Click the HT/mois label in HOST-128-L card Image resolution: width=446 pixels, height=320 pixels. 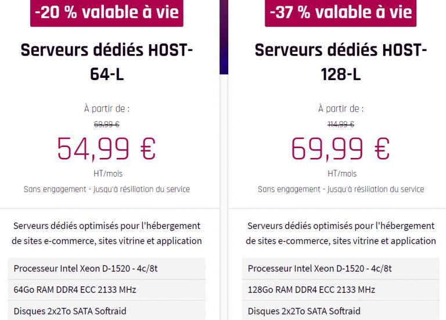[x=341, y=174]
